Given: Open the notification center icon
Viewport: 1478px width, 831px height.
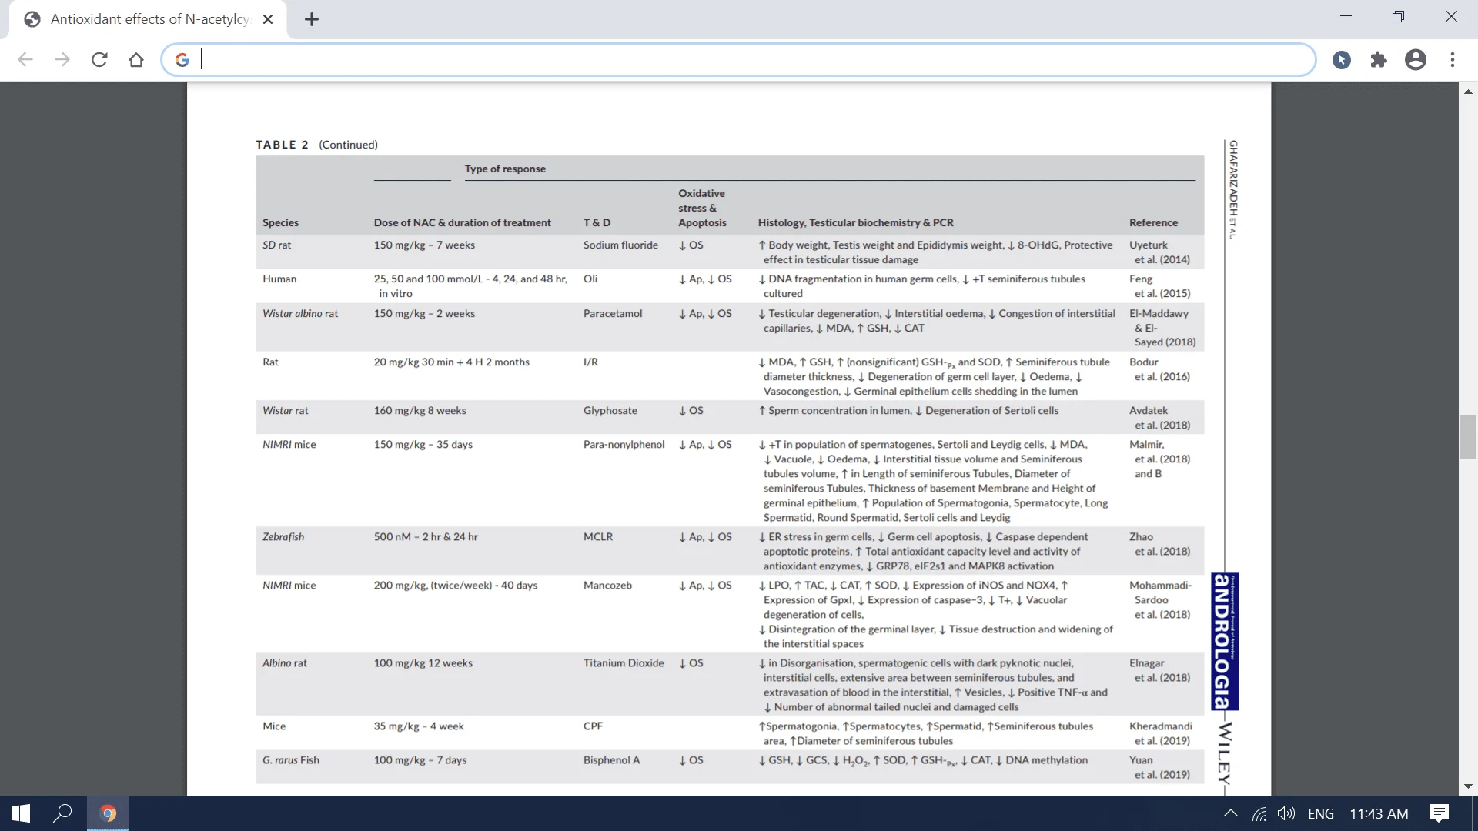Looking at the screenshot, I should coord(1439,813).
